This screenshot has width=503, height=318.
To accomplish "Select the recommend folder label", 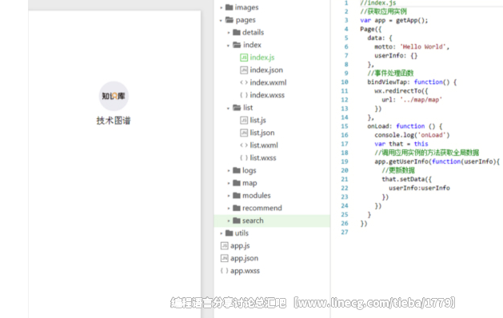I will click(x=262, y=208).
